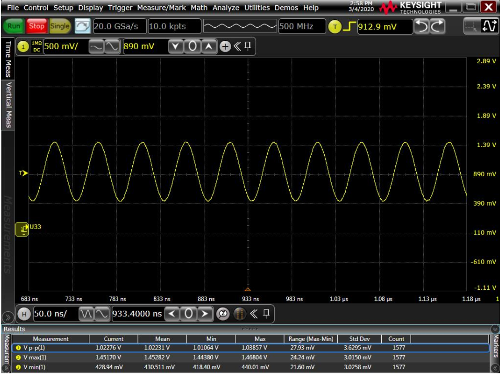Zero the horizontal position
Image resolution: width=501 pixels, height=375 pixels.
188,314
